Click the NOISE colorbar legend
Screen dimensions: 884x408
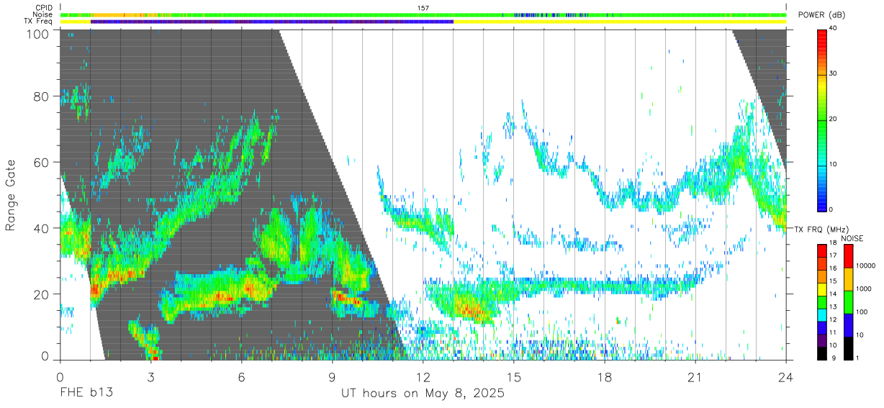tap(849, 301)
